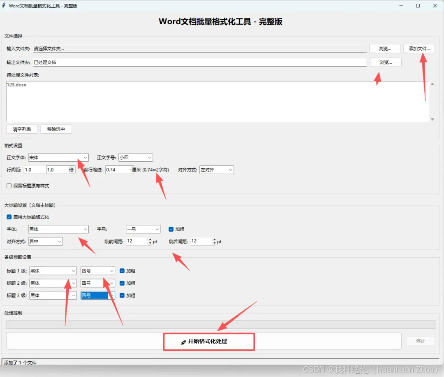Click the 添加文件 button
Viewport: 444px width, 377px height.
[x=419, y=49]
